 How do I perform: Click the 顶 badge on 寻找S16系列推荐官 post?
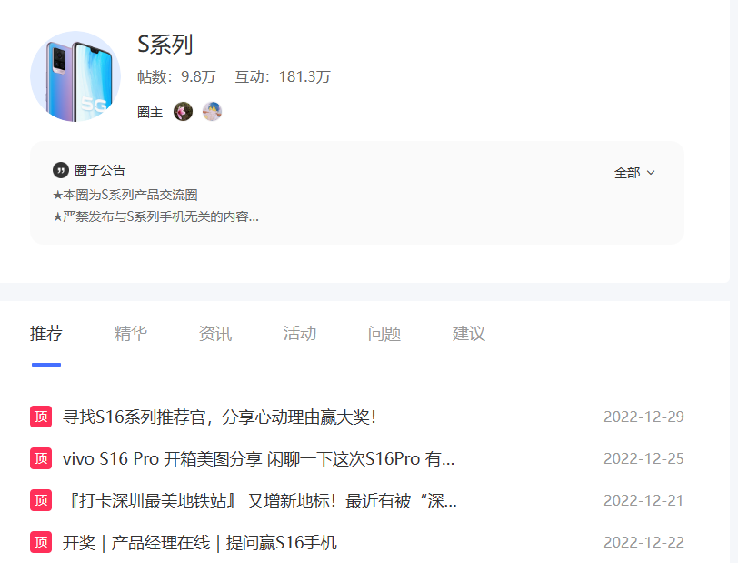pos(41,417)
